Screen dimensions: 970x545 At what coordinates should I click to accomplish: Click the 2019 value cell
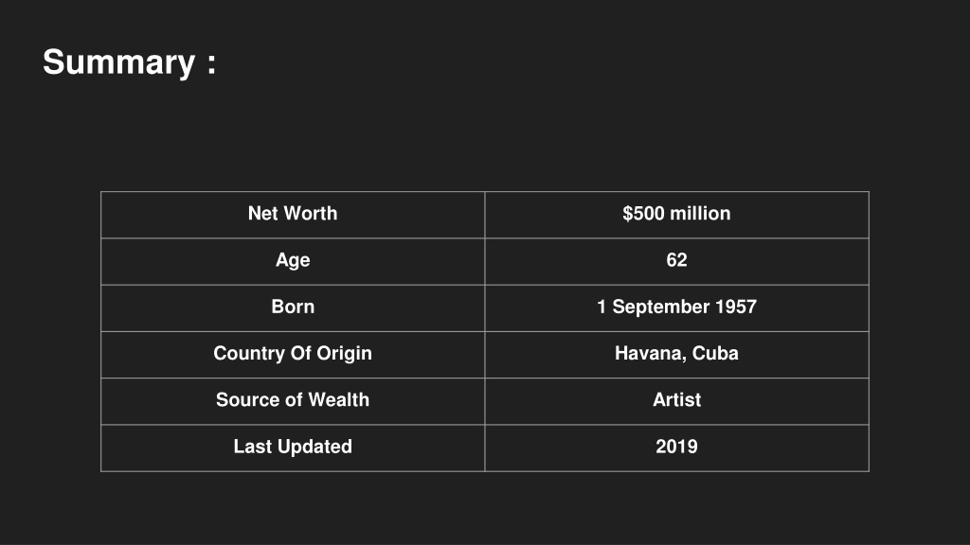676,448
